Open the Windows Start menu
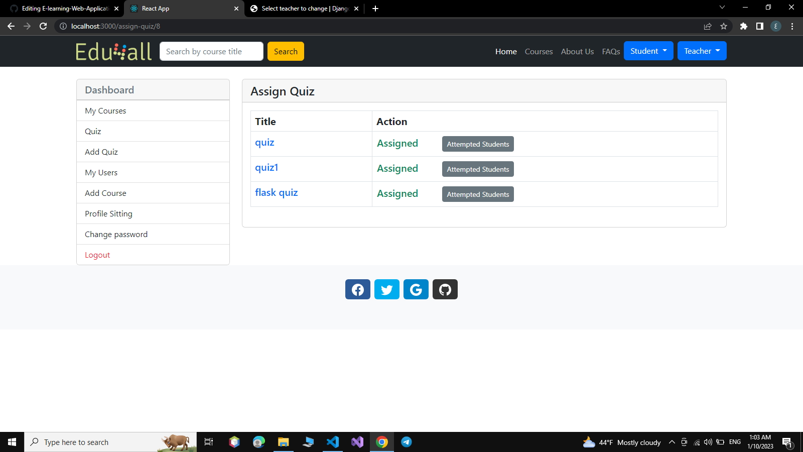Image resolution: width=803 pixels, height=452 pixels. click(12, 442)
